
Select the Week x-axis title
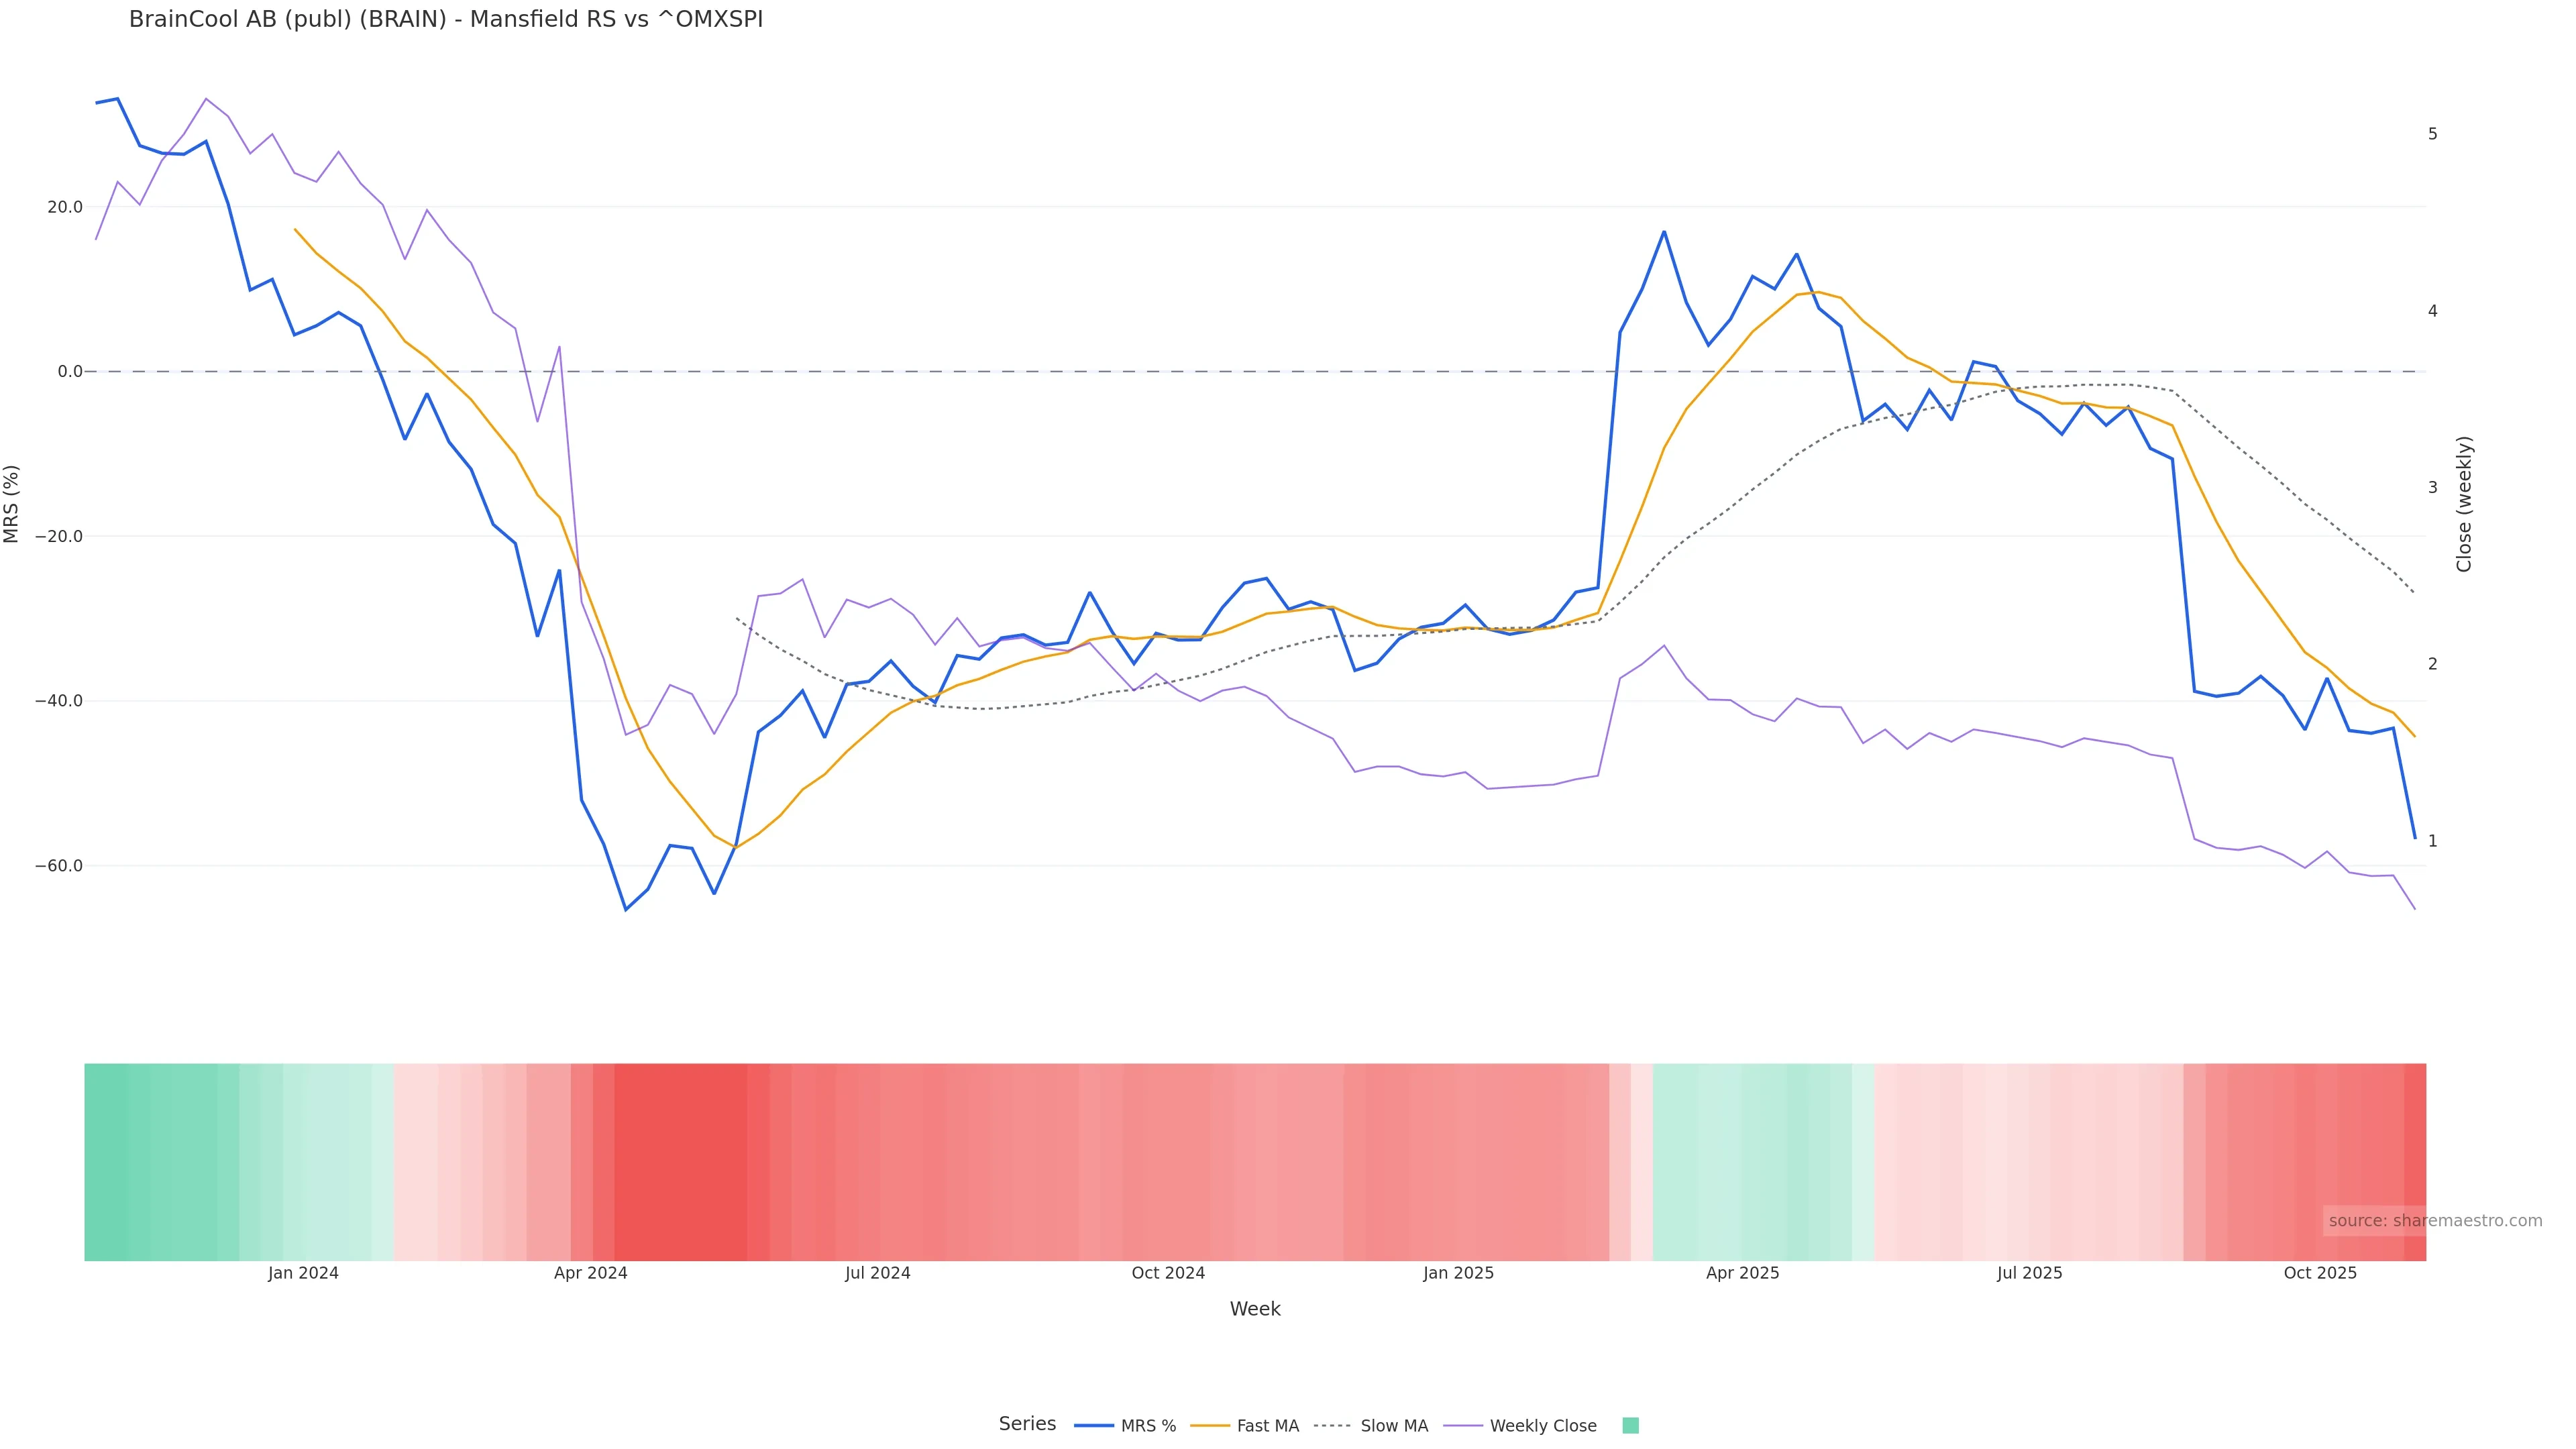point(1255,1309)
